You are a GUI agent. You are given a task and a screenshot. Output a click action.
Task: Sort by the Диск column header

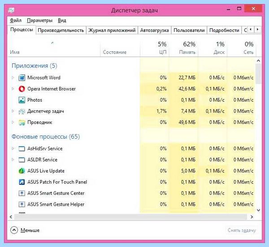click(x=213, y=48)
